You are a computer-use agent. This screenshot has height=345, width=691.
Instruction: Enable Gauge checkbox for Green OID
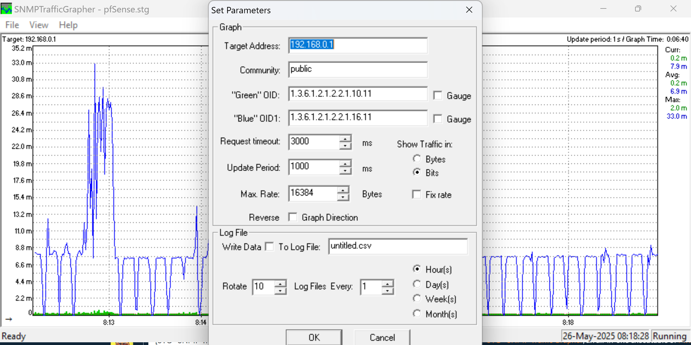(x=438, y=95)
